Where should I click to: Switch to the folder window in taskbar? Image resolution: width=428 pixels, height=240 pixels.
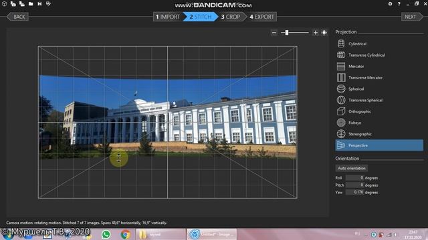click(x=161, y=234)
